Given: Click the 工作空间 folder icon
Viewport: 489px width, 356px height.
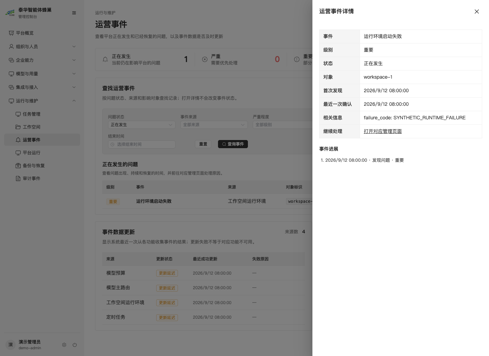Looking at the screenshot, I should [x=18, y=127].
